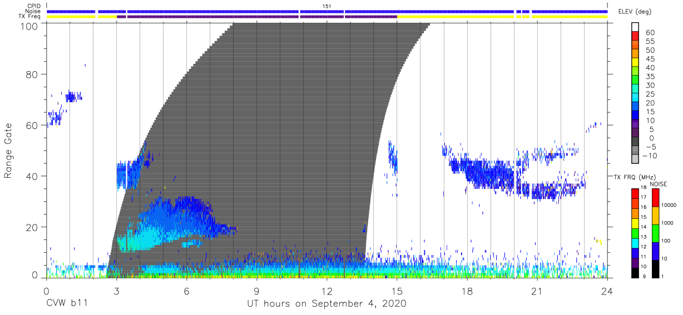Click the x-axis tick label "18"
The image size is (683, 315).
(467, 291)
